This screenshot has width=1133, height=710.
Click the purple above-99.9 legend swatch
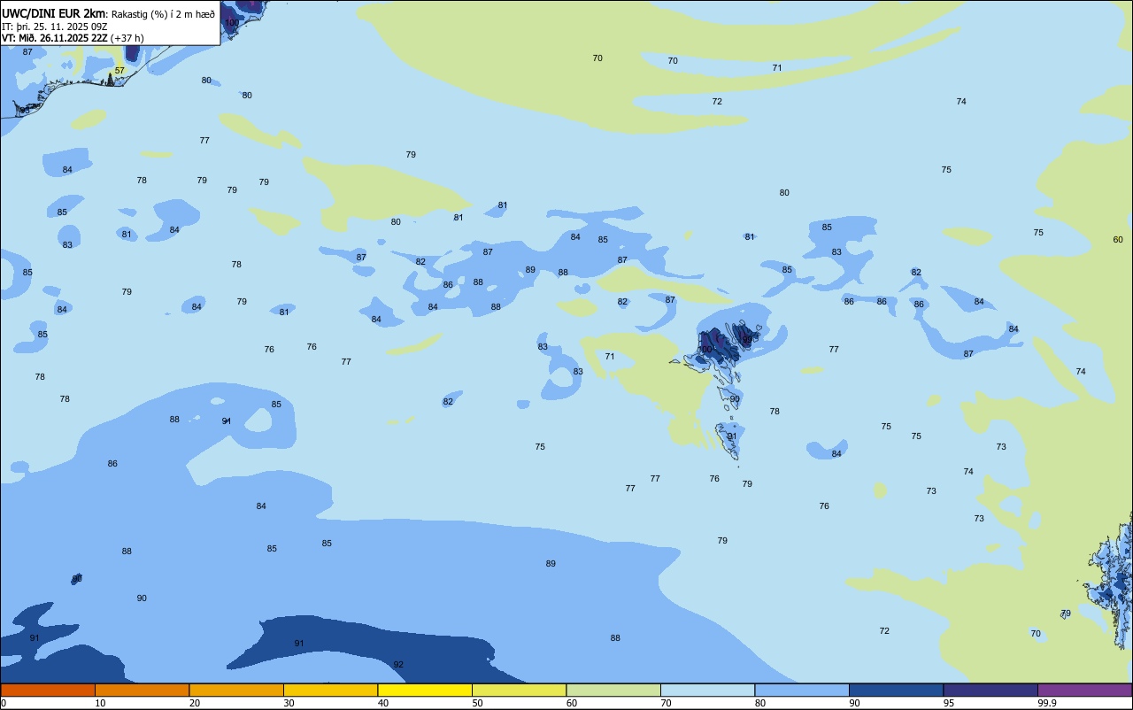(1085, 690)
